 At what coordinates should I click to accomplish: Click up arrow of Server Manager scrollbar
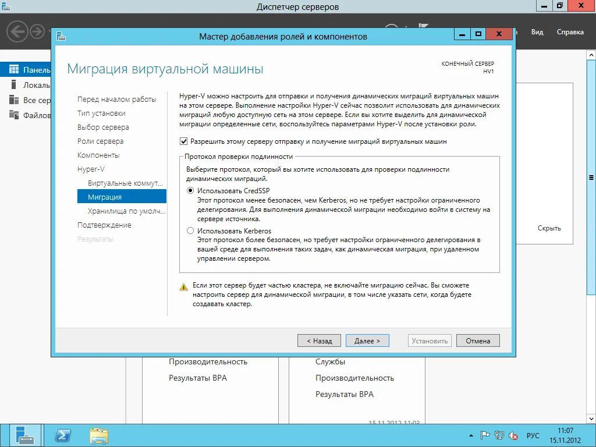point(591,55)
